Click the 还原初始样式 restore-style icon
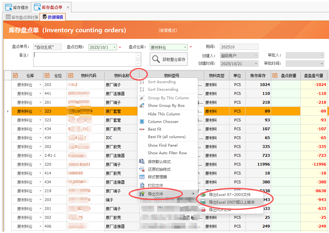The height and width of the screenshot is (233, 329). click(142, 169)
